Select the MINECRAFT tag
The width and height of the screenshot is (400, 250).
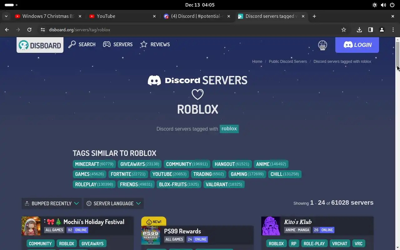tap(94, 164)
